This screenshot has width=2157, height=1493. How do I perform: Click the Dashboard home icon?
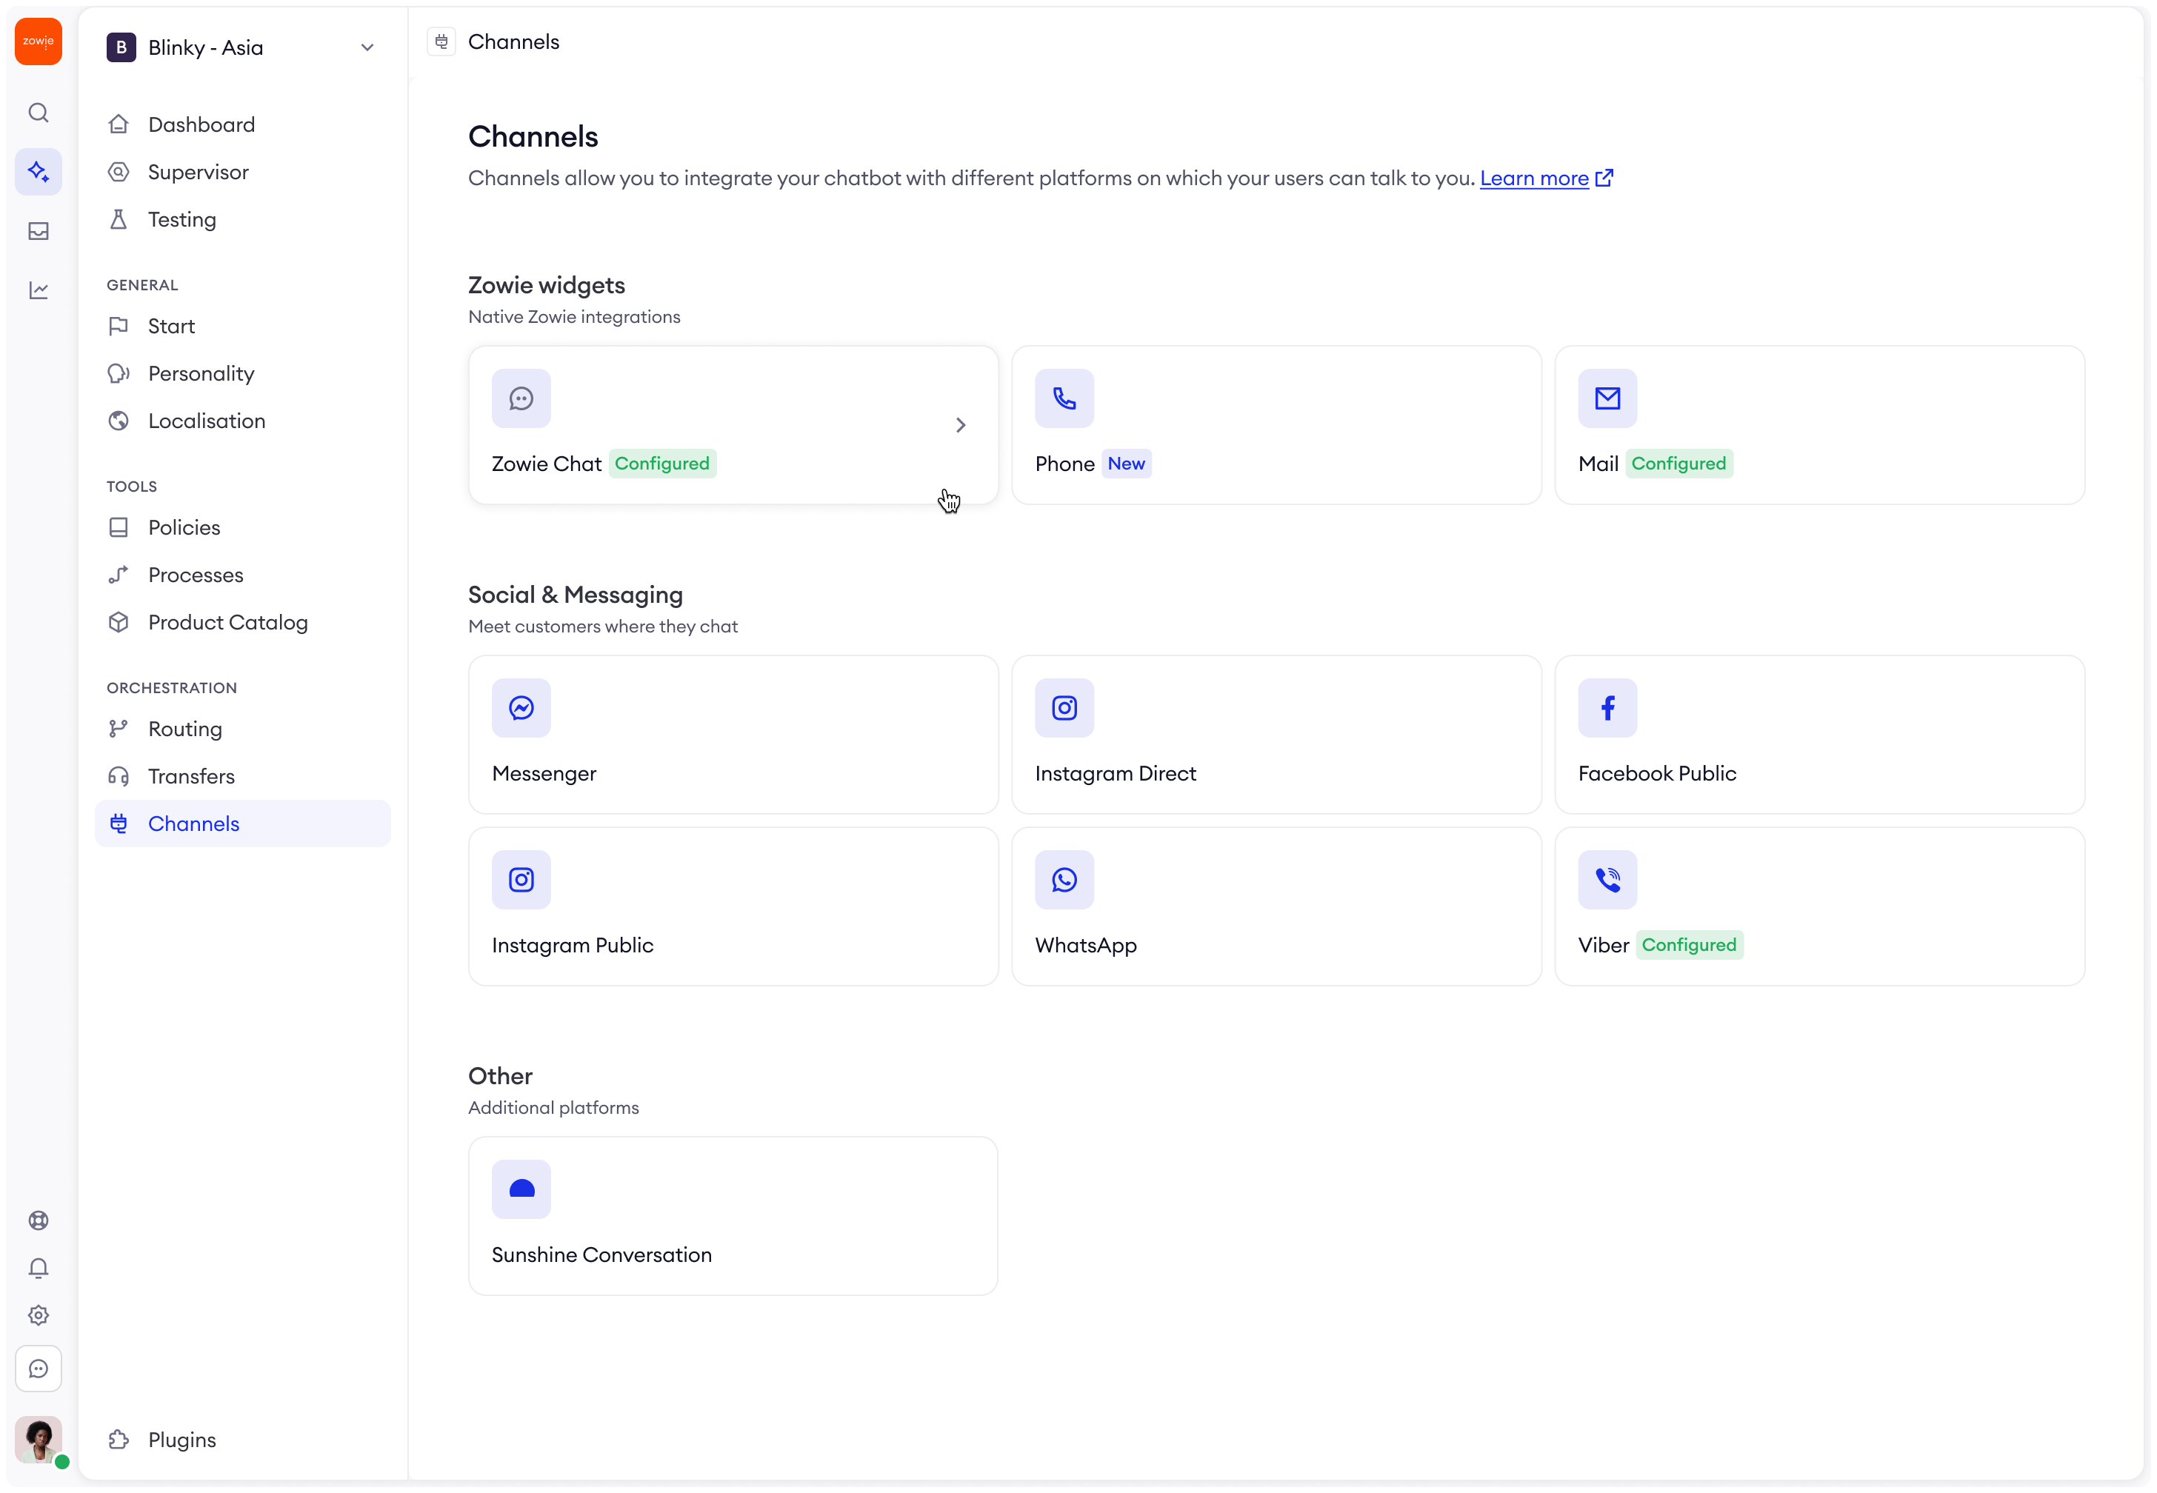[119, 124]
